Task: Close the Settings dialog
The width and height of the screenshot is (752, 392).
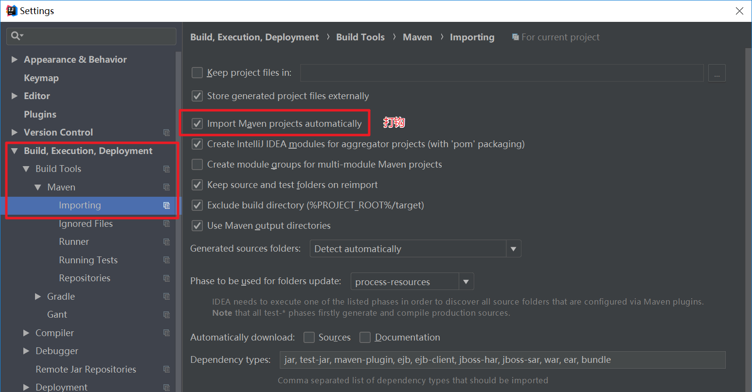Action: [739, 11]
